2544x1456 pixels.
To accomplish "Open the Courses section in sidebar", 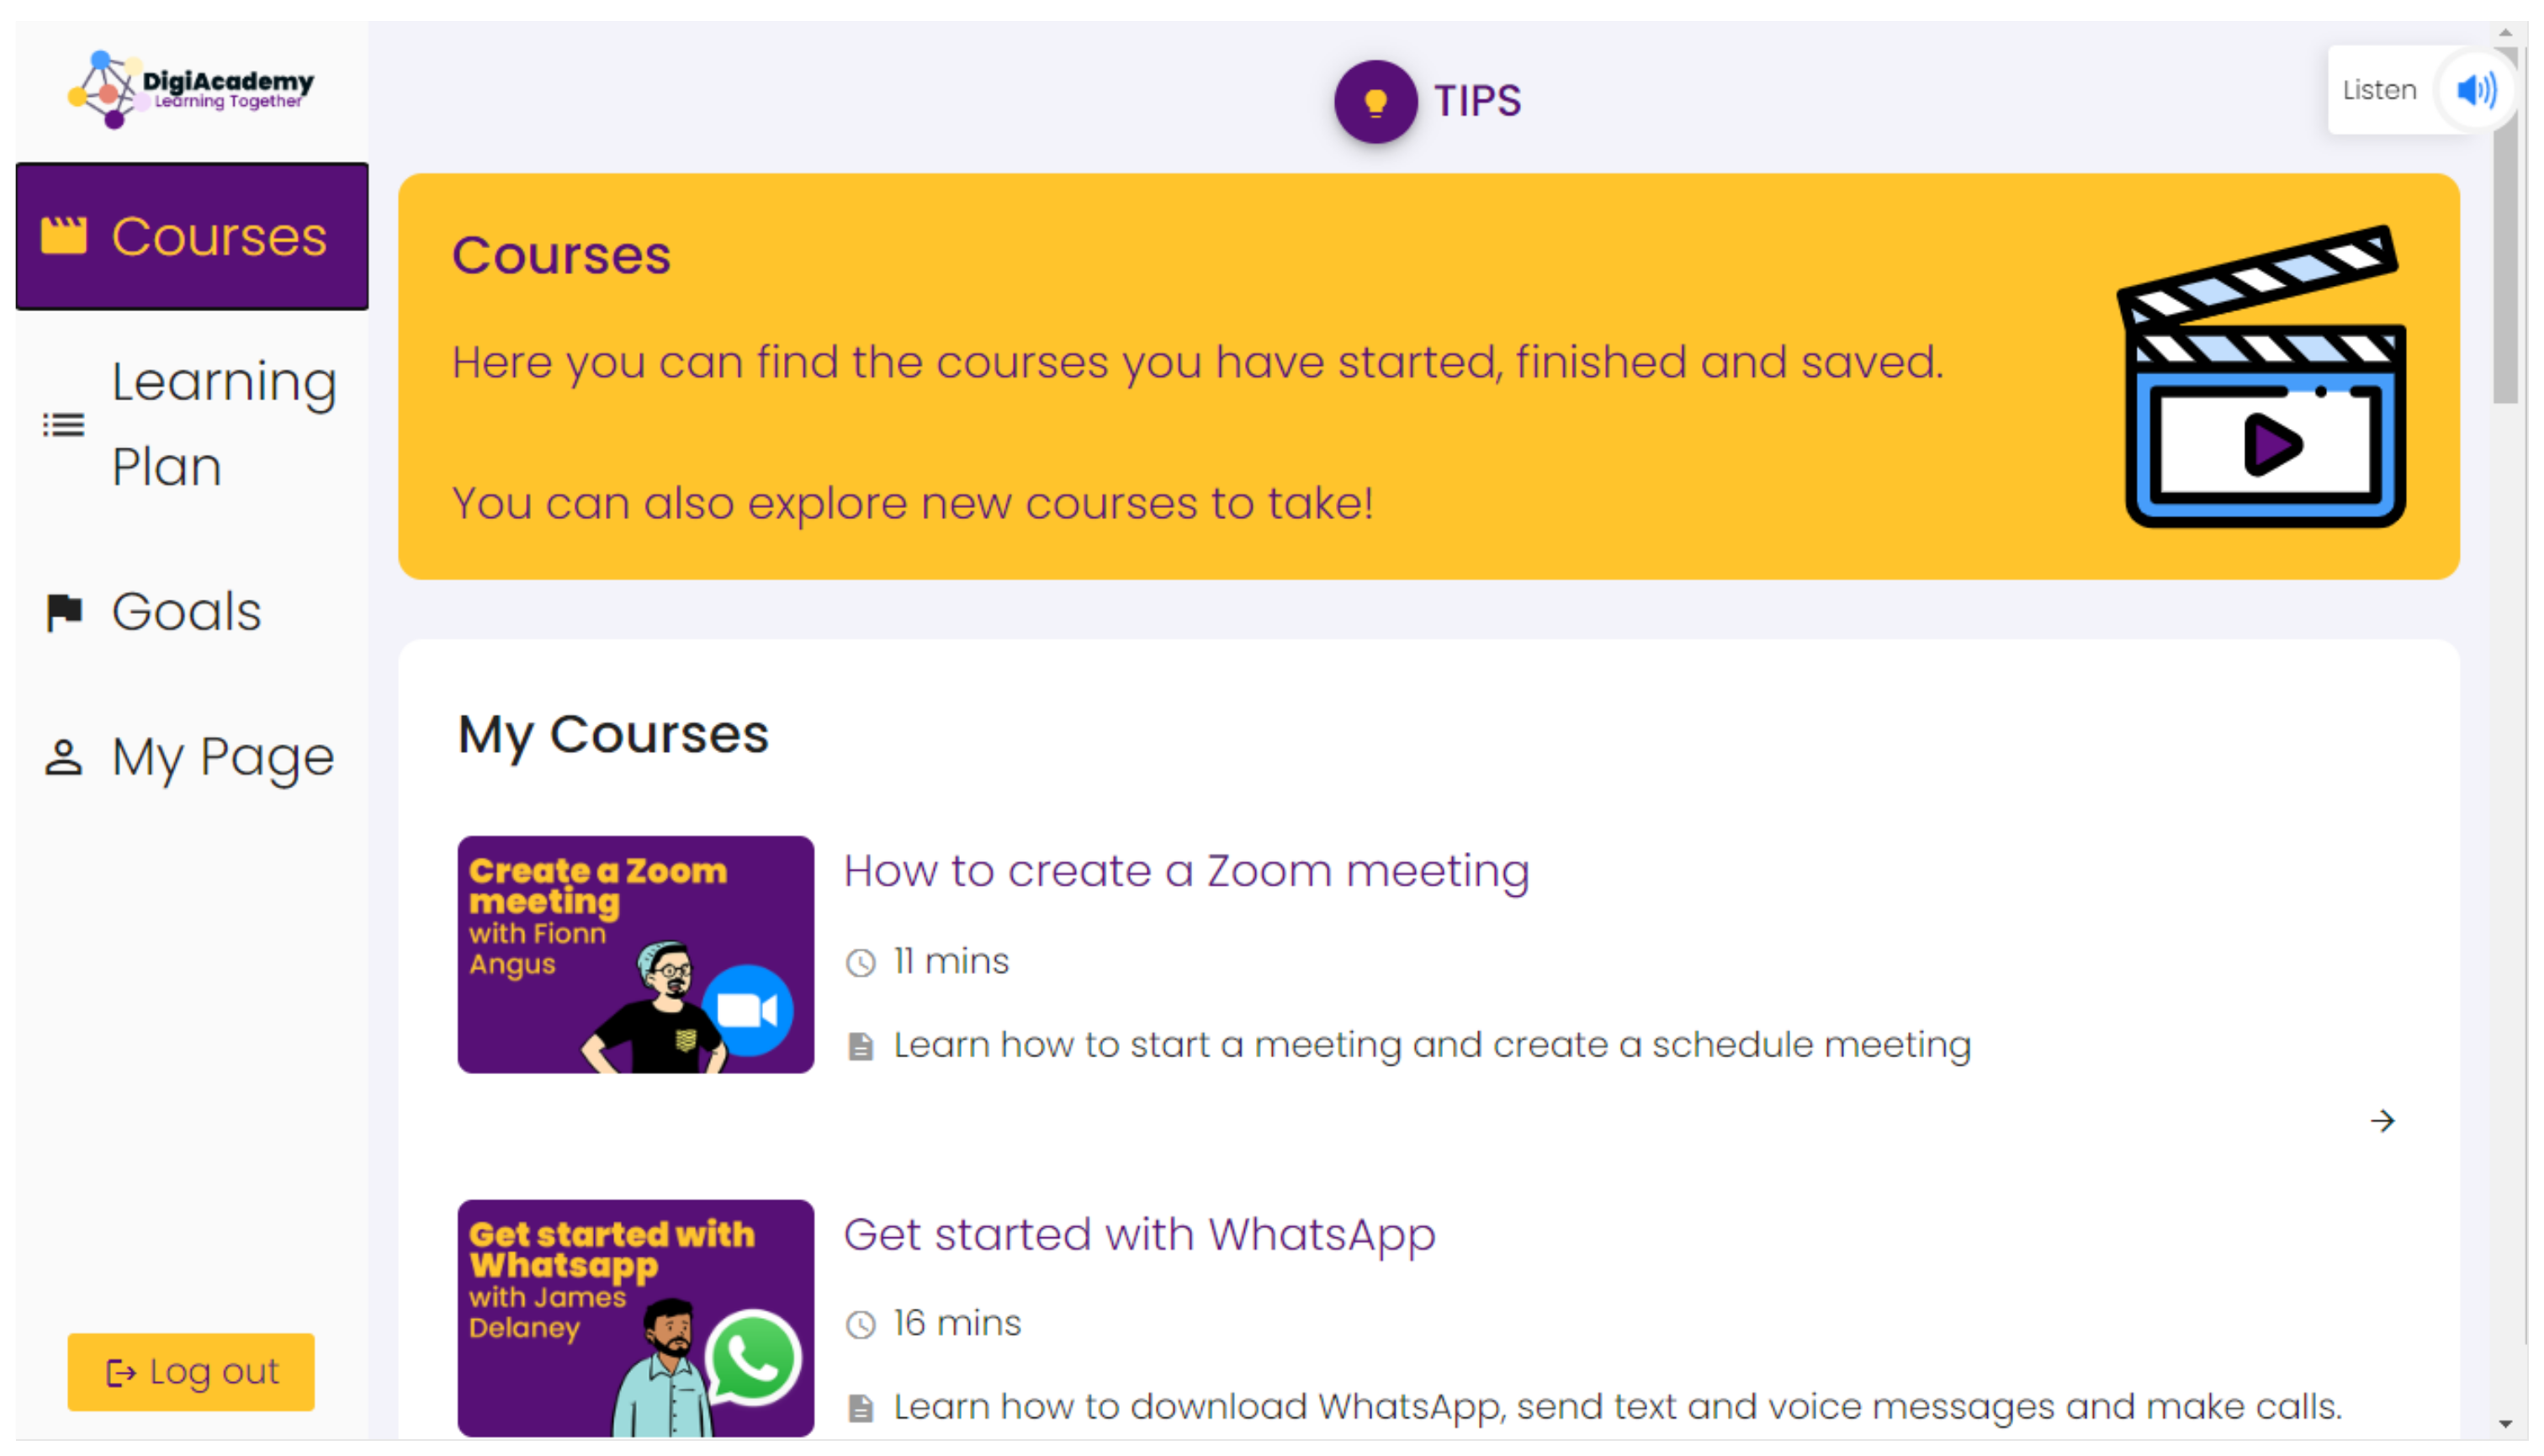I will (218, 237).
